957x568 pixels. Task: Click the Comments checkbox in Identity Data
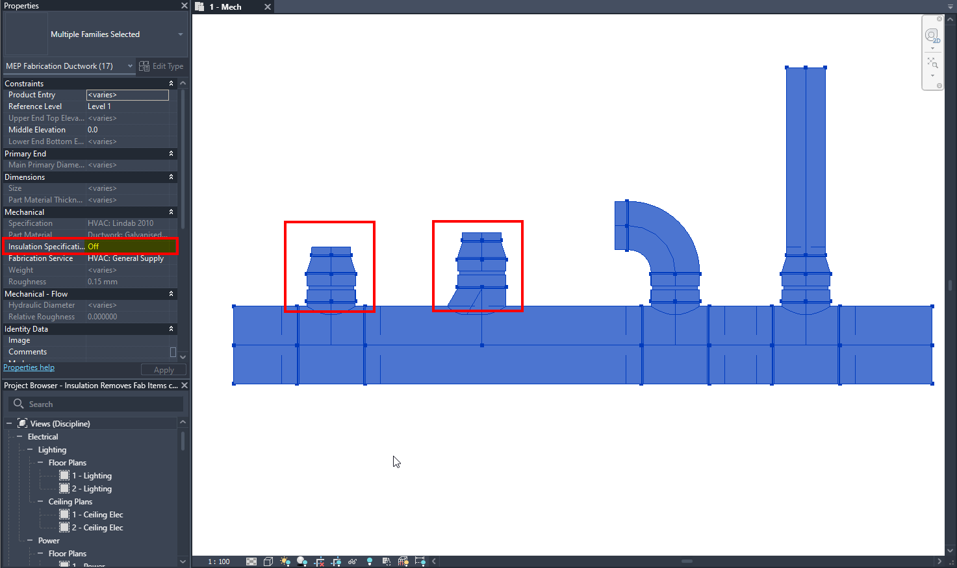coord(173,352)
